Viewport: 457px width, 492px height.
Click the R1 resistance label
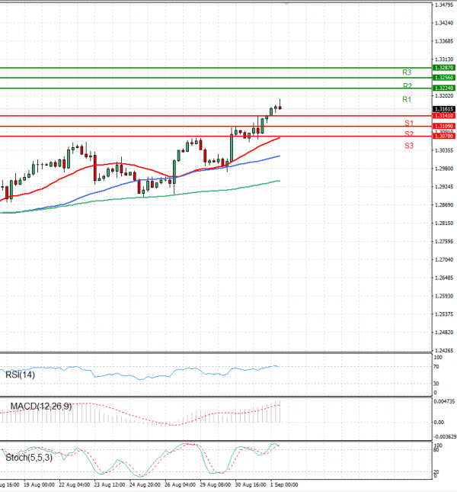tap(407, 99)
